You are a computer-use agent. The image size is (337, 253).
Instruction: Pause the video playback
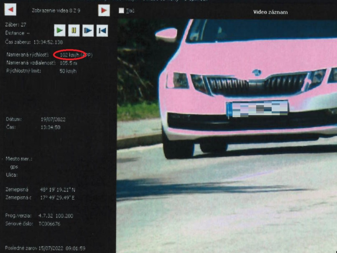[x=74, y=31]
